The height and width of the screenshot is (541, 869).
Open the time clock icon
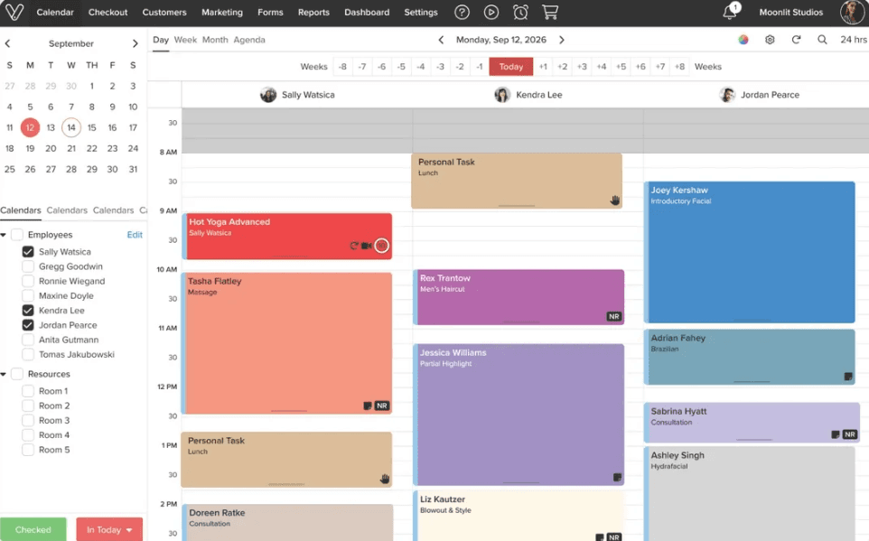(x=520, y=13)
